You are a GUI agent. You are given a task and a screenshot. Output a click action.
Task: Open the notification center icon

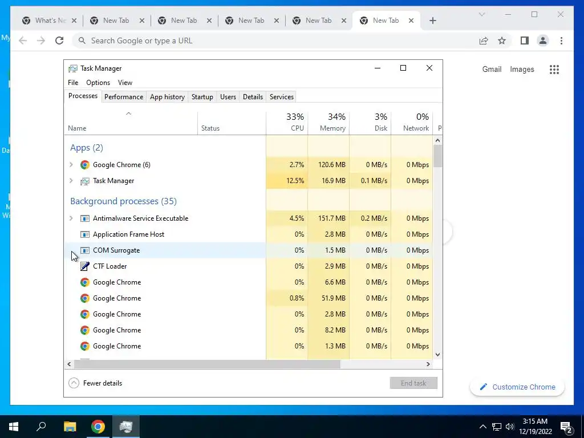pyautogui.click(x=566, y=427)
